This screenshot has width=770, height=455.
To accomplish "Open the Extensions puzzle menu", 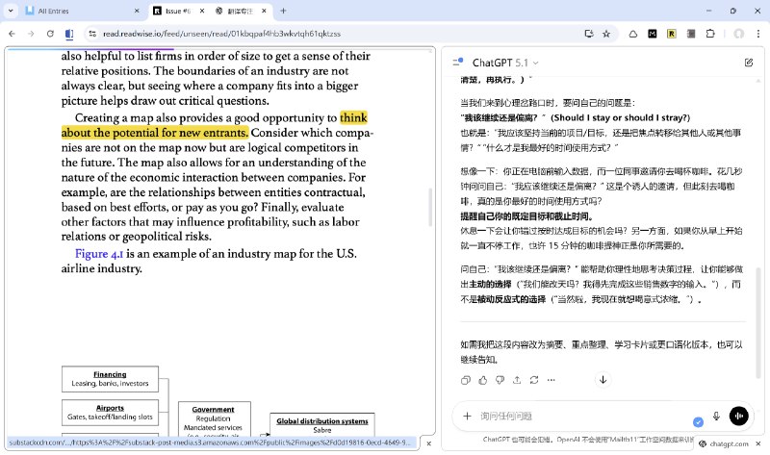I will [710, 34].
